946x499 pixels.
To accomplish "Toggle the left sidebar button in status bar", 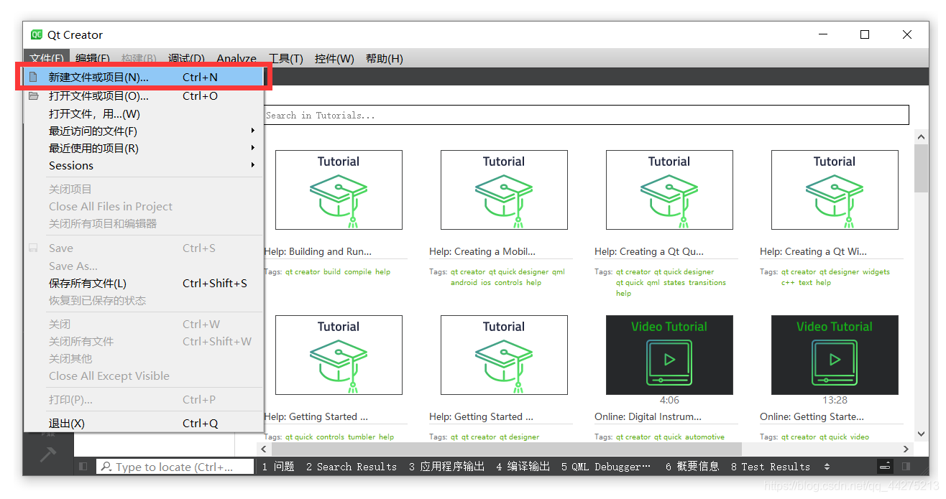I will coord(83,467).
